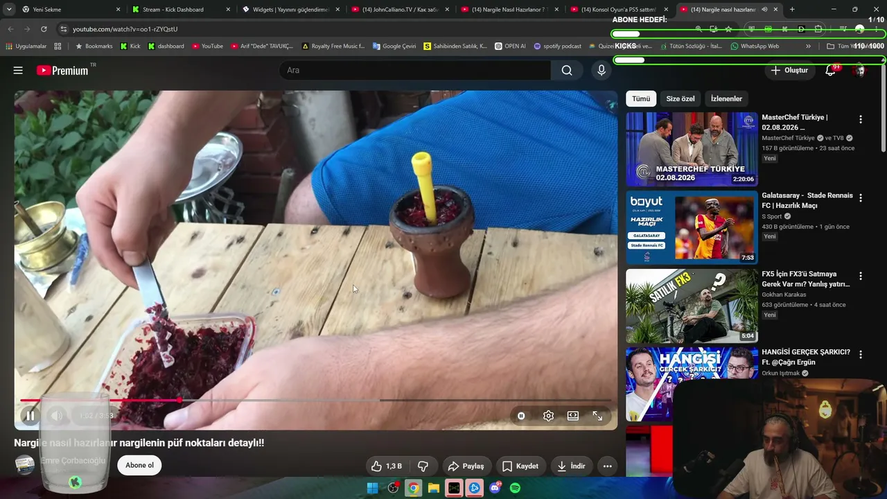Screen dimensions: 887x499
Task: Open the WhatsApp Web bookmark
Action: [x=755, y=46]
